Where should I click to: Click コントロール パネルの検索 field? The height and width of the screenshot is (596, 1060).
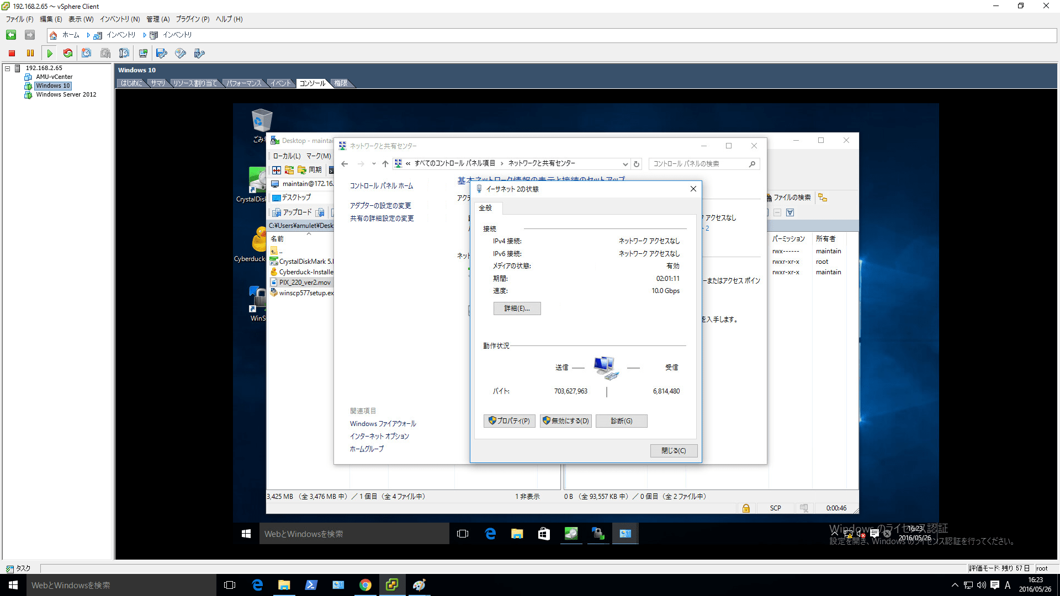(704, 164)
